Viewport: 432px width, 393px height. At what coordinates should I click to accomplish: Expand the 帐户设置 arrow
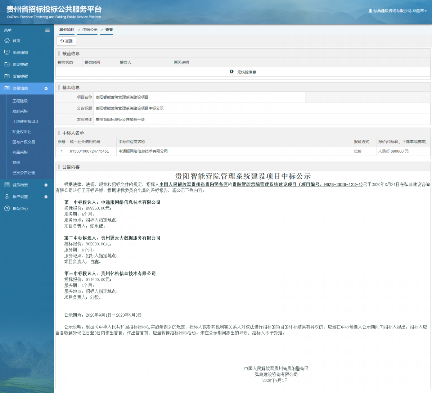46,197
